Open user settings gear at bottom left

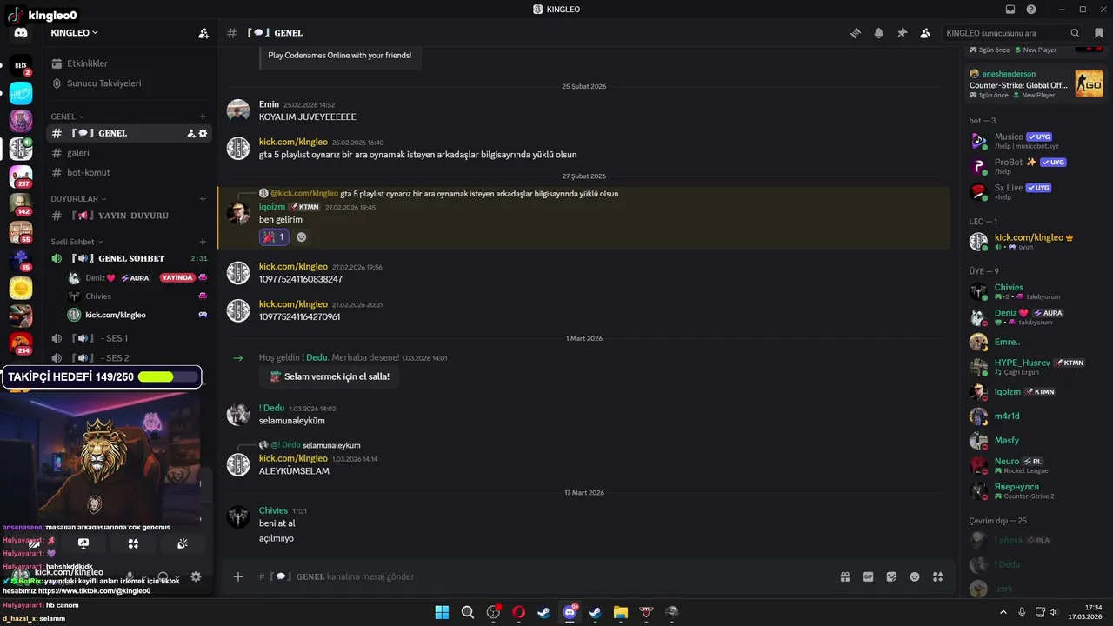[196, 576]
